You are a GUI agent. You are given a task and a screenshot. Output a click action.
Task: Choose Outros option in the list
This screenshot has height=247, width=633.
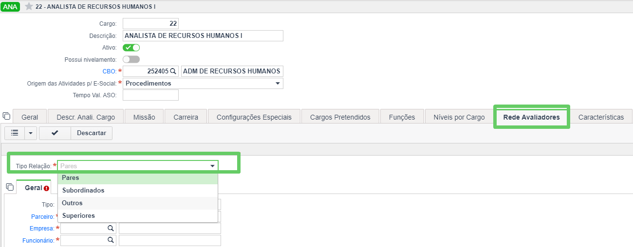[138, 203]
